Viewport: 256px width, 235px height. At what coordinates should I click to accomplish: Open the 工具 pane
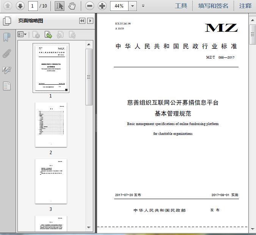[x=181, y=6]
